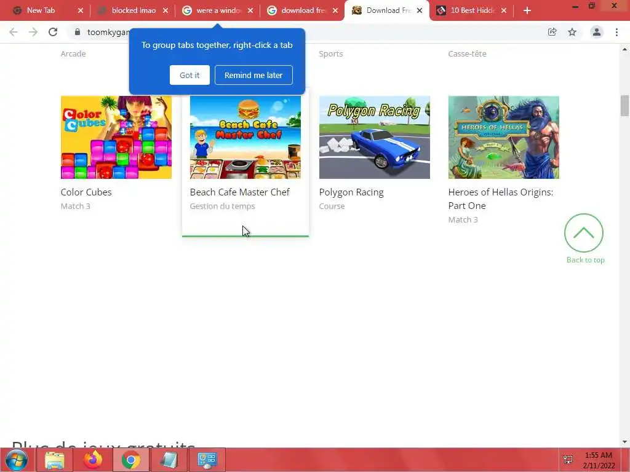
Task: Click 'Match 3' under Color Cubes
Action: (76, 206)
